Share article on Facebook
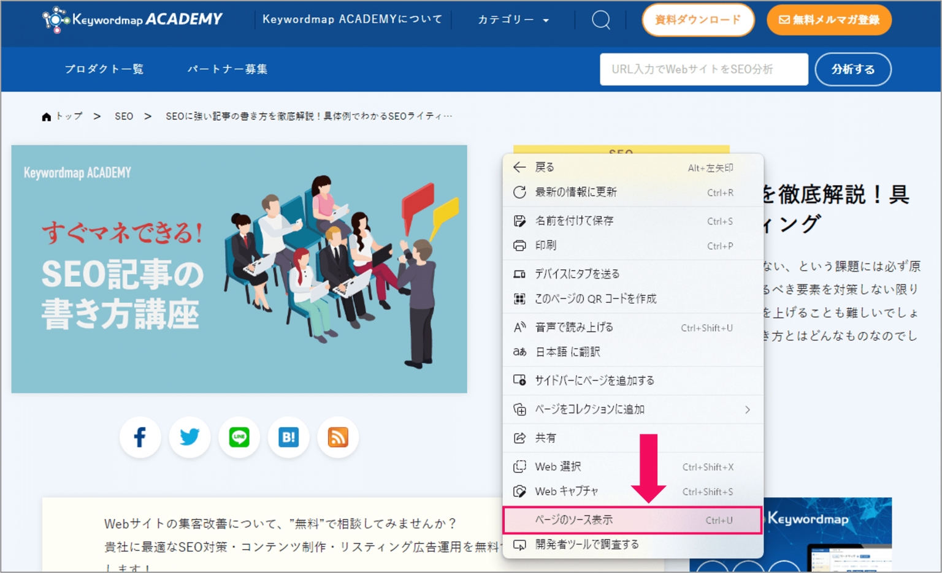This screenshot has width=942, height=573. click(x=140, y=437)
